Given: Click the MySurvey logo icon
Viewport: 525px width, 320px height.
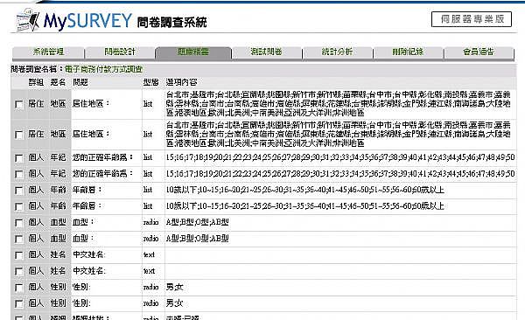Looking at the screenshot, I should (x=28, y=20).
